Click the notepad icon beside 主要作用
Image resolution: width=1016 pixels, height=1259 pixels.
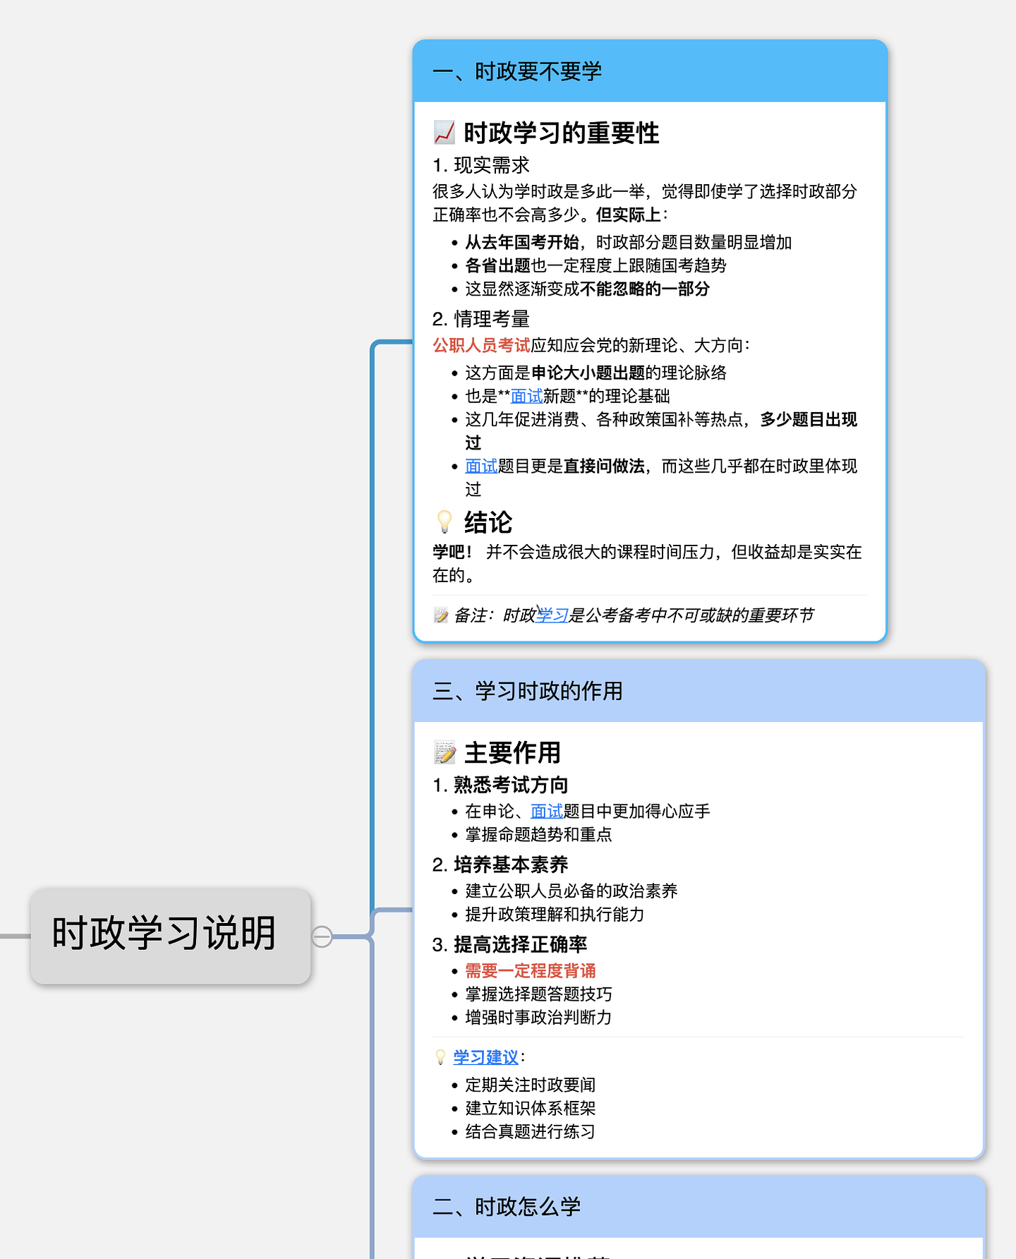[x=445, y=753]
